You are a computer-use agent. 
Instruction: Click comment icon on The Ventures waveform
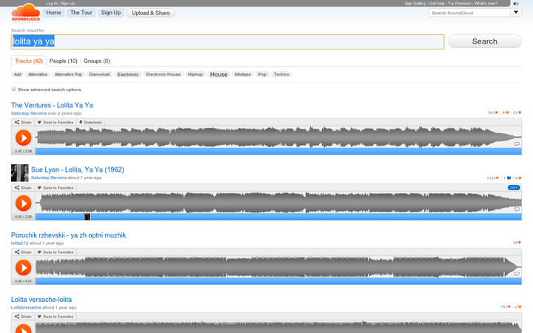517,144
